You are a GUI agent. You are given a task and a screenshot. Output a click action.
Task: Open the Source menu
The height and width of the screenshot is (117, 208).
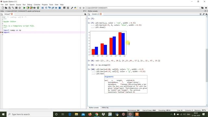pos(19,5)
